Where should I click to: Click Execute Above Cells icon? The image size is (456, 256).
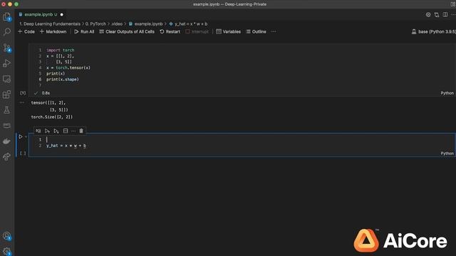click(x=47, y=131)
